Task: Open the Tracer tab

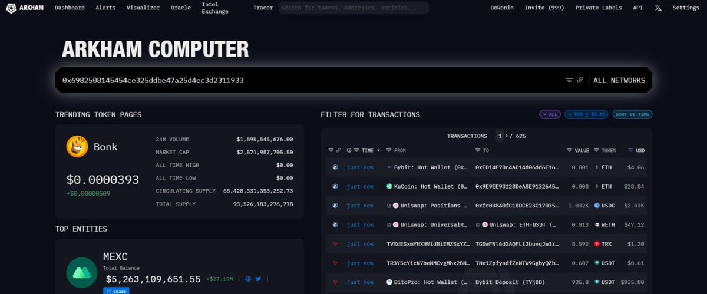Action: (263, 8)
